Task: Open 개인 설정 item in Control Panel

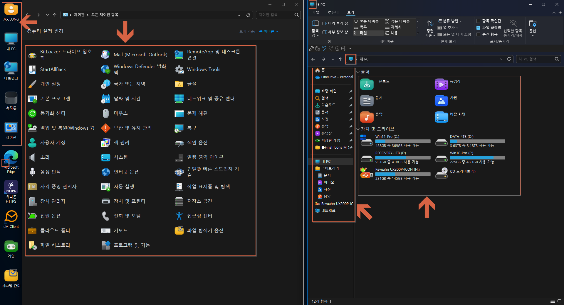Action: [x=44, y=84]
